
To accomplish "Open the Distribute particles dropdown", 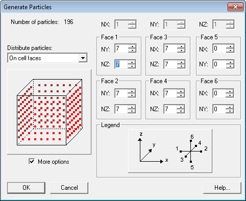I will click(83, 58).
